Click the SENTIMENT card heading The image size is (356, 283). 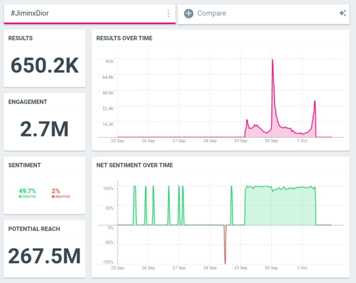[x=24, y=165]
